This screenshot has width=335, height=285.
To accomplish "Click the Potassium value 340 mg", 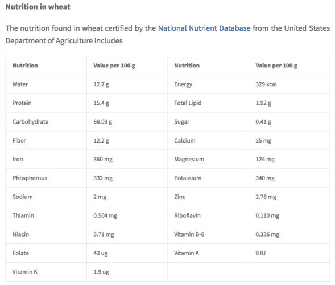I will [x=265, y=178].
